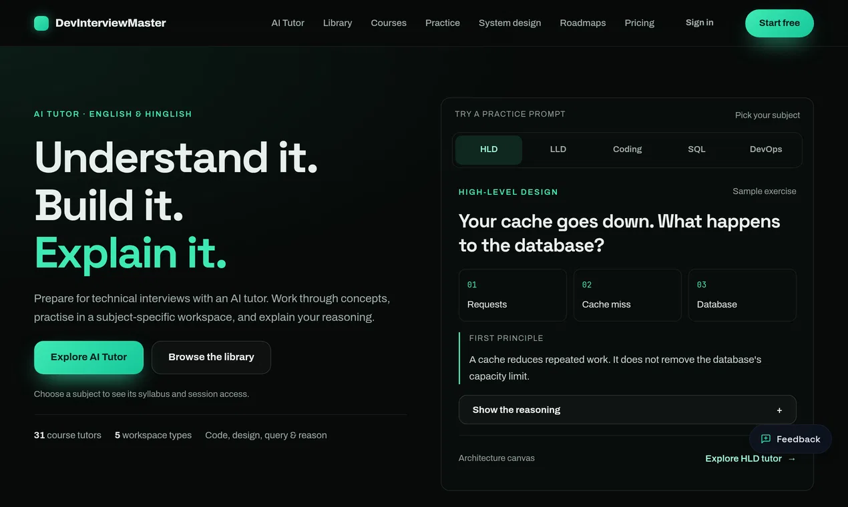Viewport: 848px width, 507px height.
Task: Click 'Code, design, query & reason' text
Action: point(266,435)
